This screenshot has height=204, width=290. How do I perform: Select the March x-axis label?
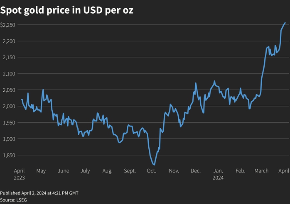click(261, 171)
